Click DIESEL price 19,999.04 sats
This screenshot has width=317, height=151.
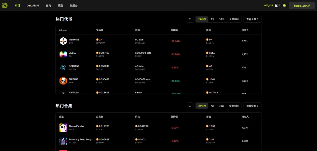142,53
